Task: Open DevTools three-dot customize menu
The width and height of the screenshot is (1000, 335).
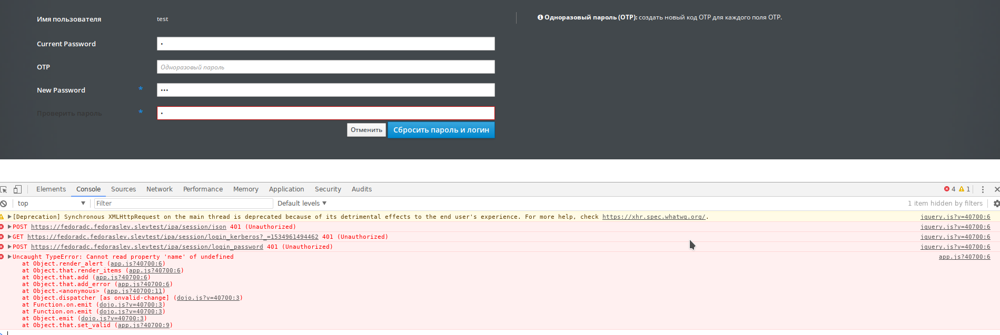Action: coord(983,189)
